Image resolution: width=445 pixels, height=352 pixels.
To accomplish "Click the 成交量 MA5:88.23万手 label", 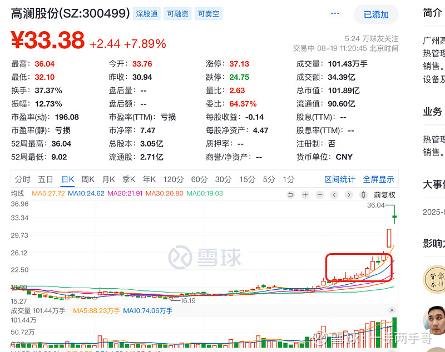I will (96, 311).
